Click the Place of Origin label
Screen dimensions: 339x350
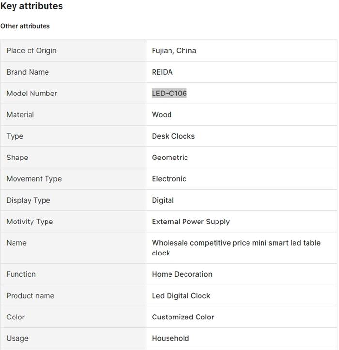(31, 50)
